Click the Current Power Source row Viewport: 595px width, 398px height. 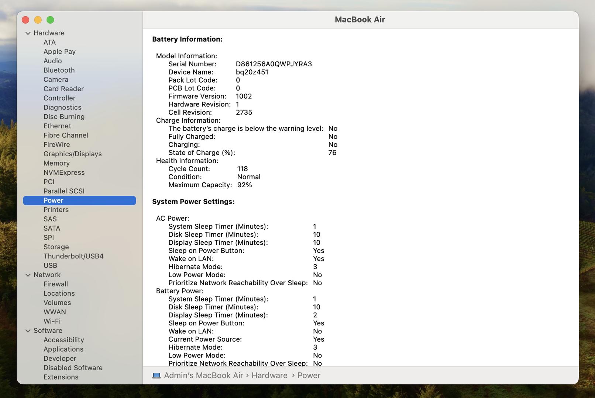tap(246, 339)
